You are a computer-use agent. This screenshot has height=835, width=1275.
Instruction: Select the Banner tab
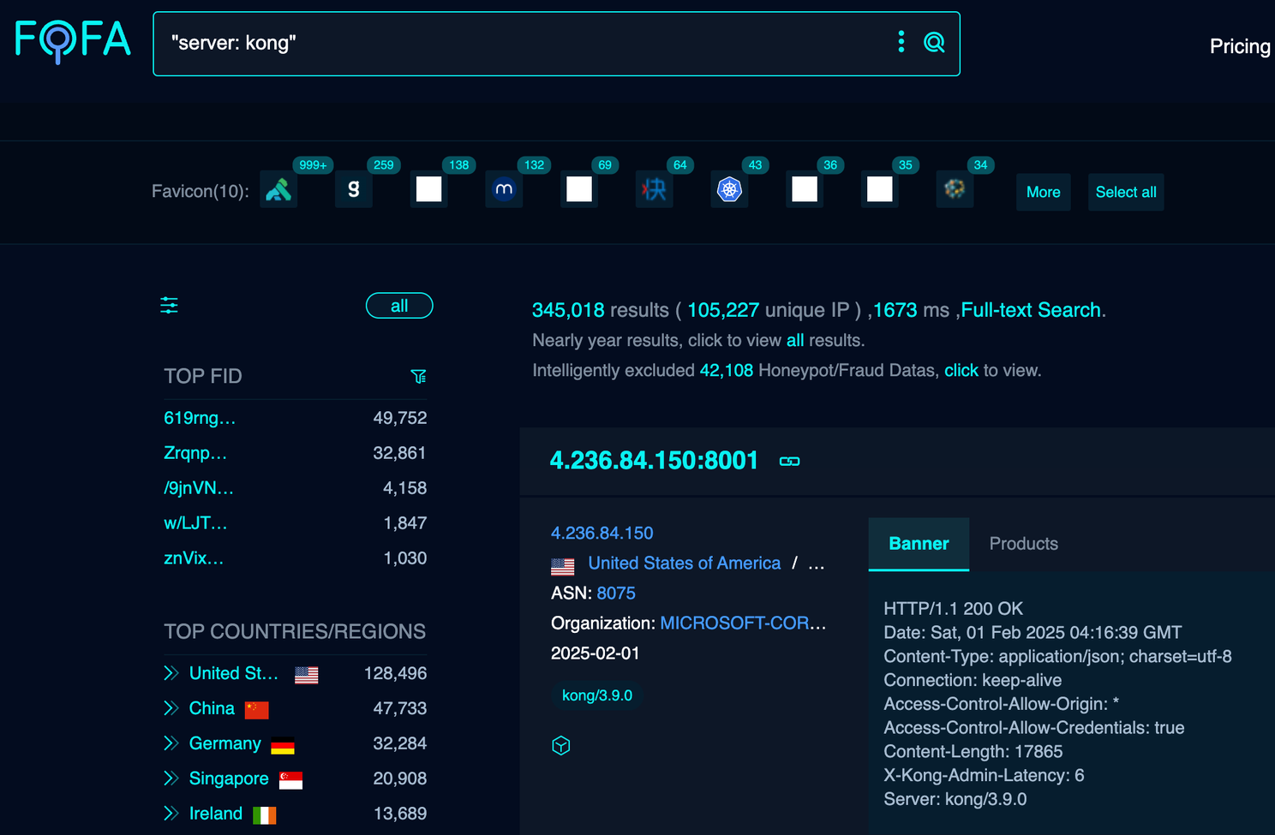pos(918,544)
